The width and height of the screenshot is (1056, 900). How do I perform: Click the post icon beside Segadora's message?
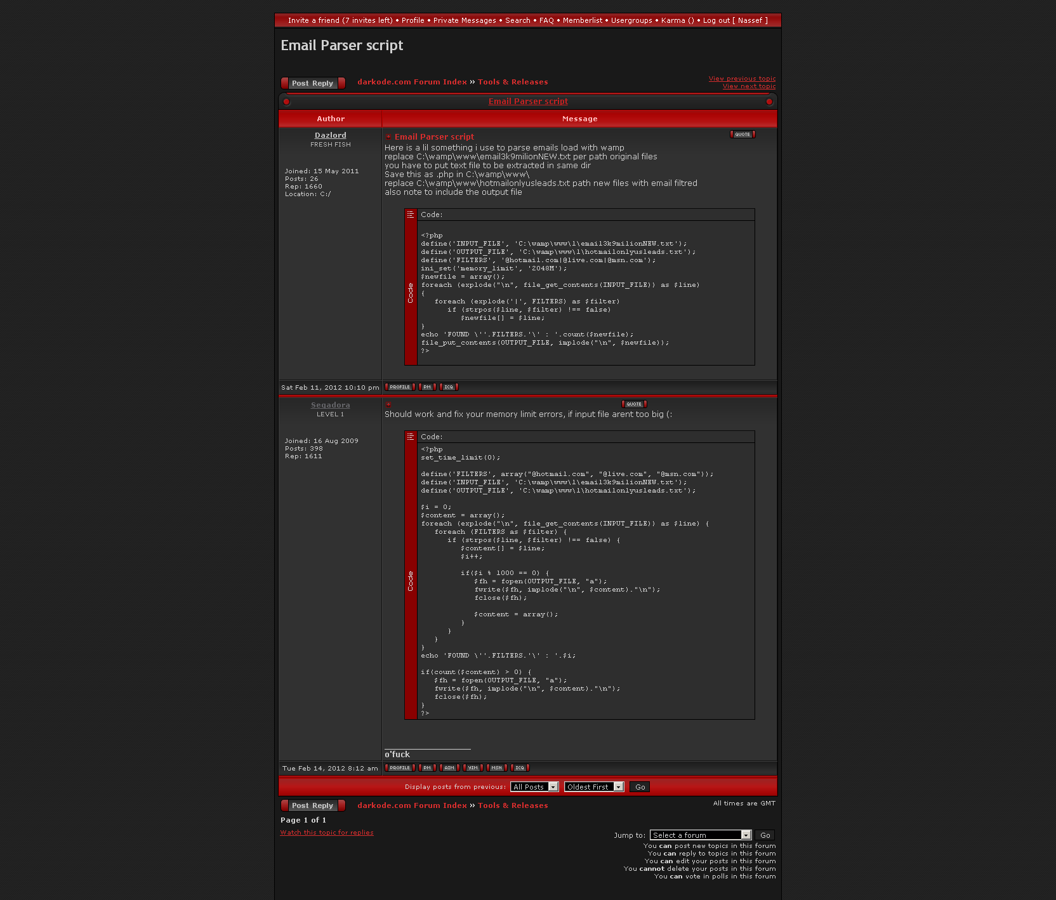(x=388, y=404)
